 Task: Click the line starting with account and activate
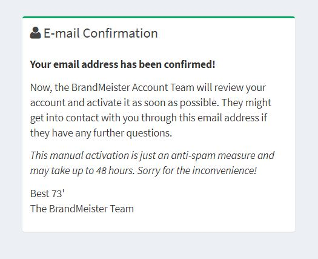(x=151, y=103)
